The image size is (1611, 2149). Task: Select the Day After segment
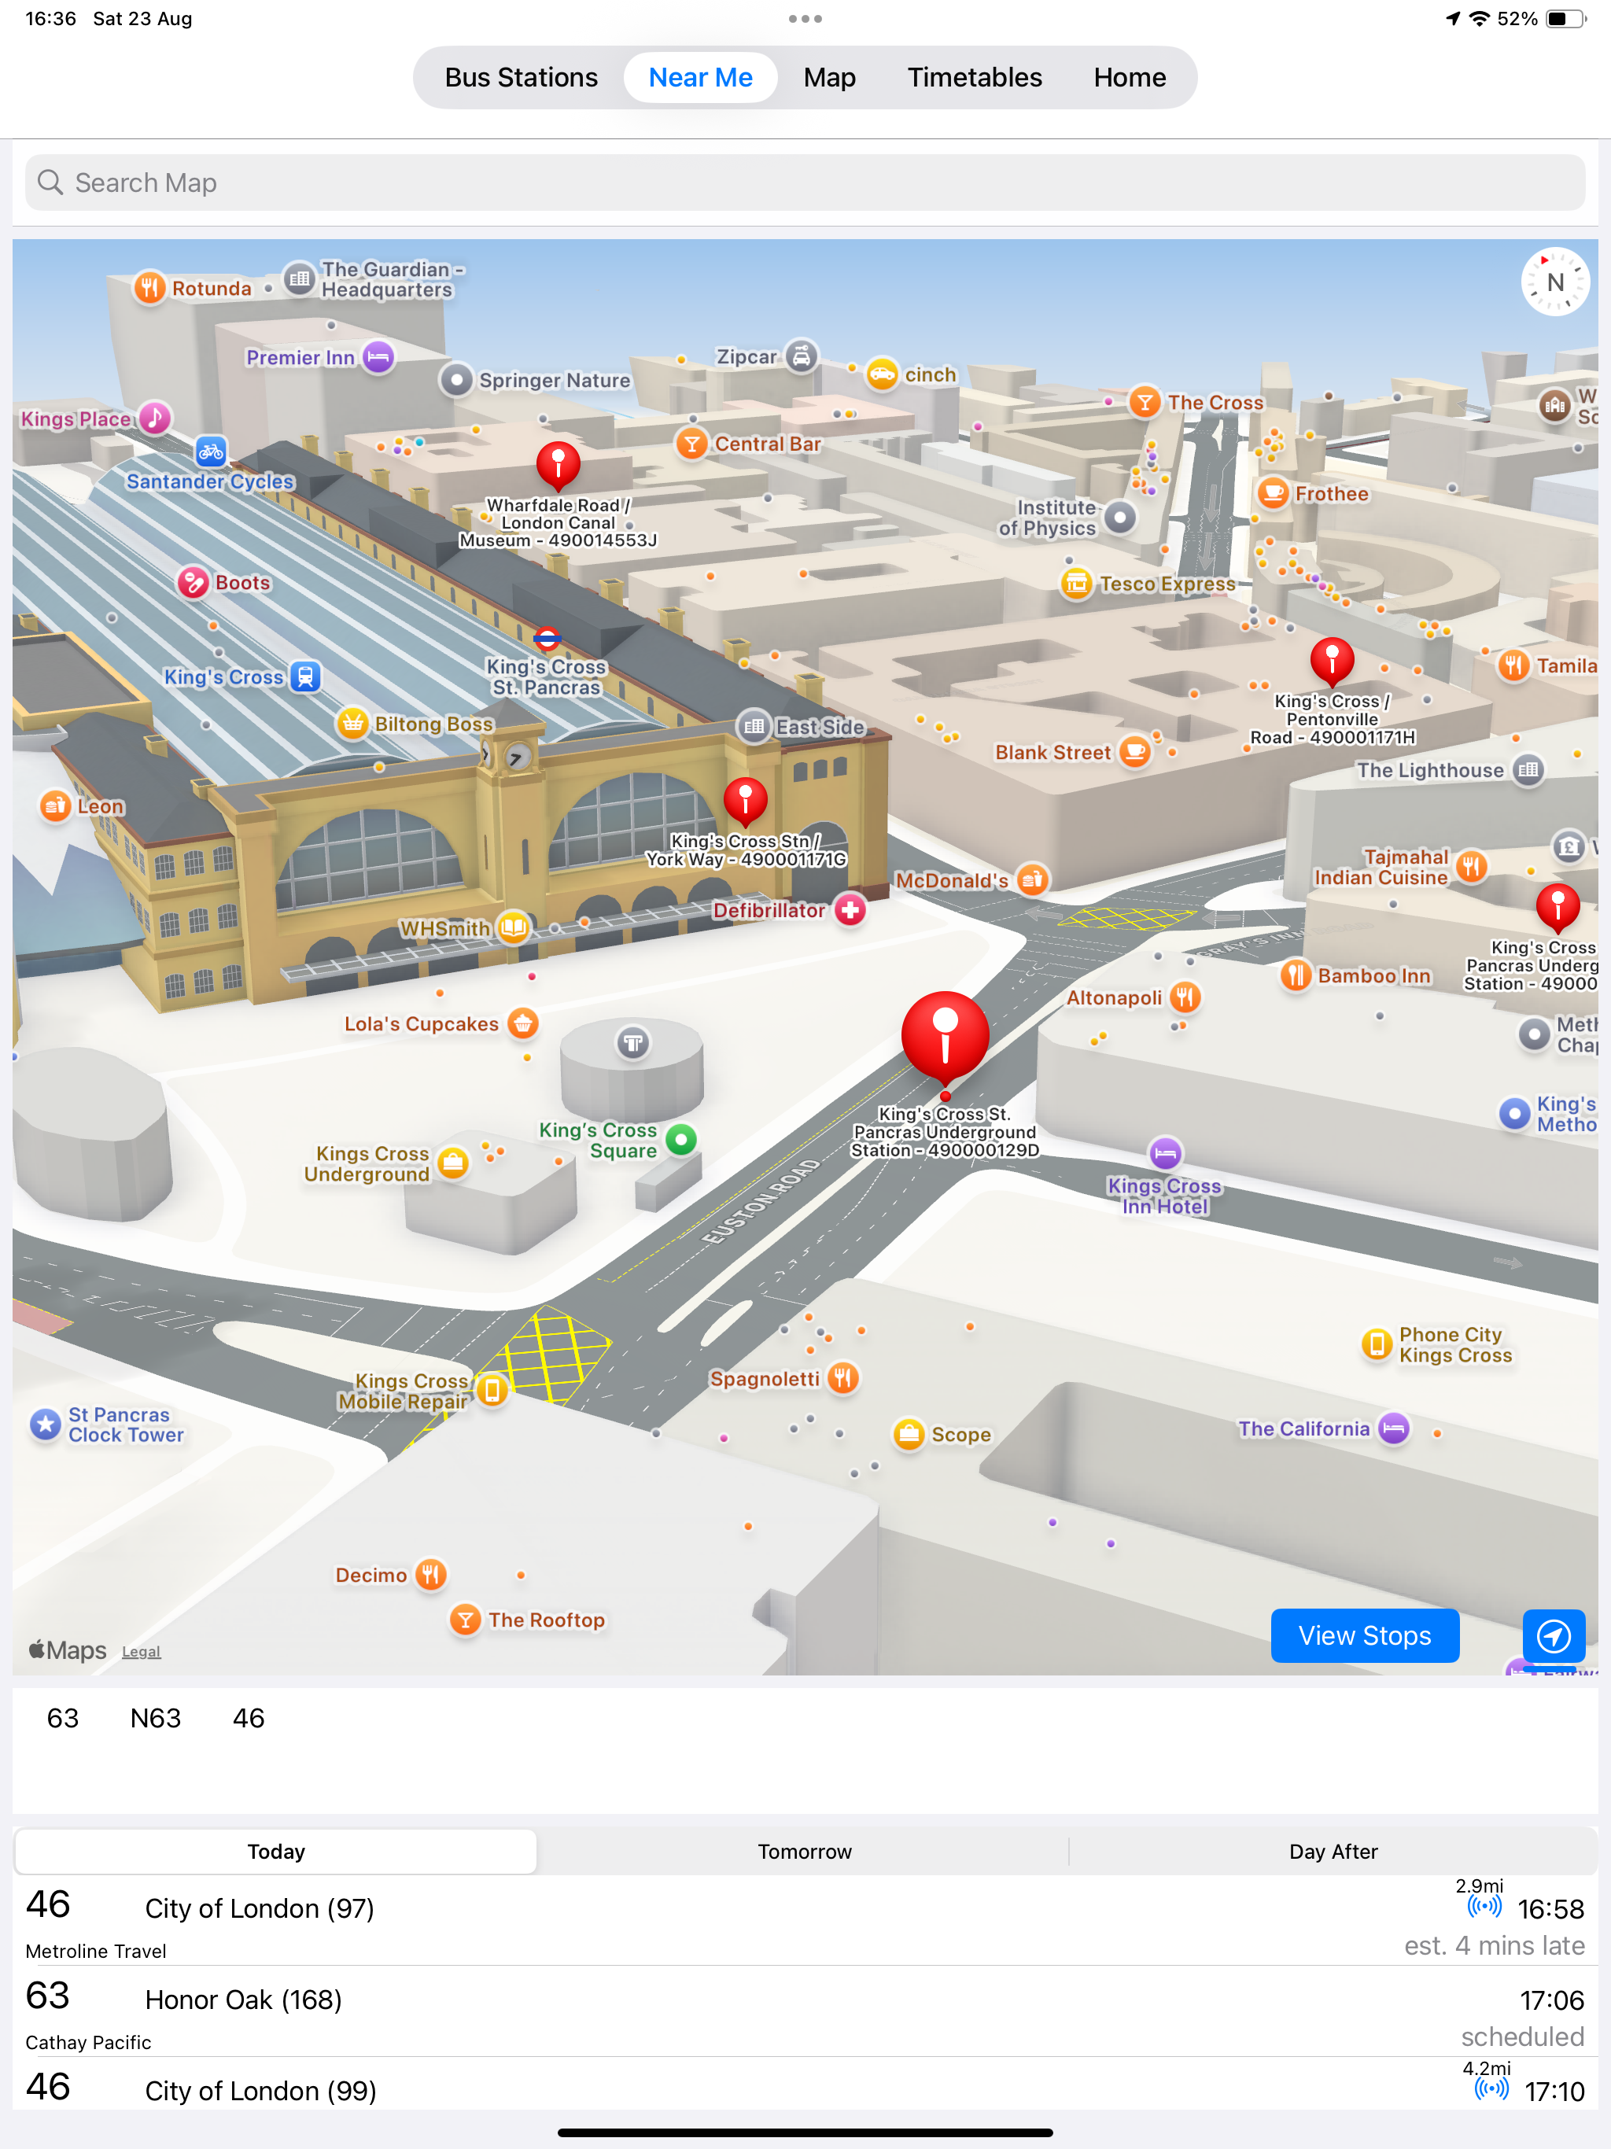coord(1333,1851)
